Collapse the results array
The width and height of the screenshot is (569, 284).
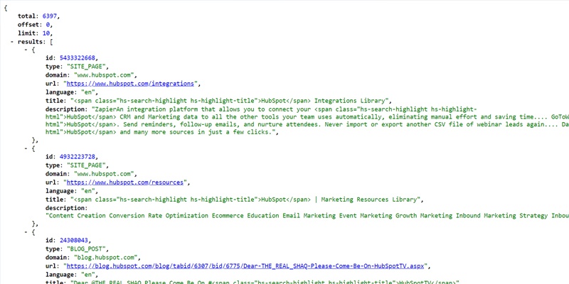(12, 42)
